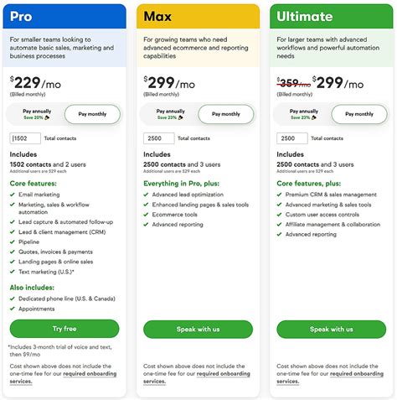
Task: Switch Max plan to Pay annually
Action: [x=170, y=114]
